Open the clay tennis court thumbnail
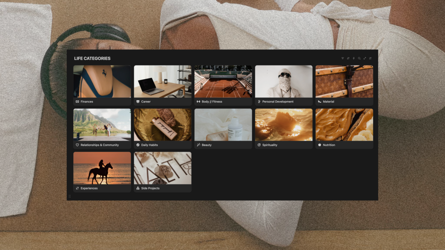This screenshot has height=250, width=445. 223,81
